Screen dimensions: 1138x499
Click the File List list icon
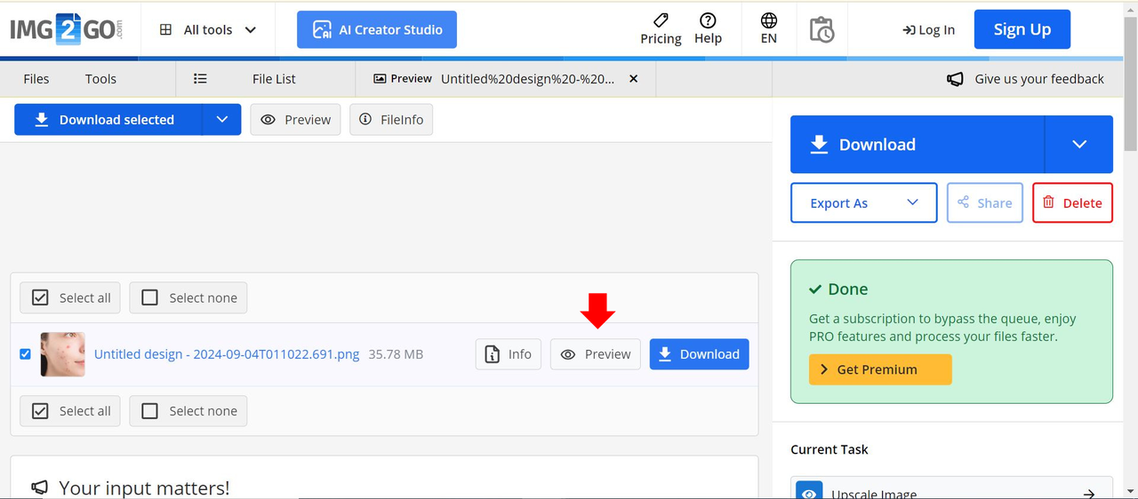(200, 79)
